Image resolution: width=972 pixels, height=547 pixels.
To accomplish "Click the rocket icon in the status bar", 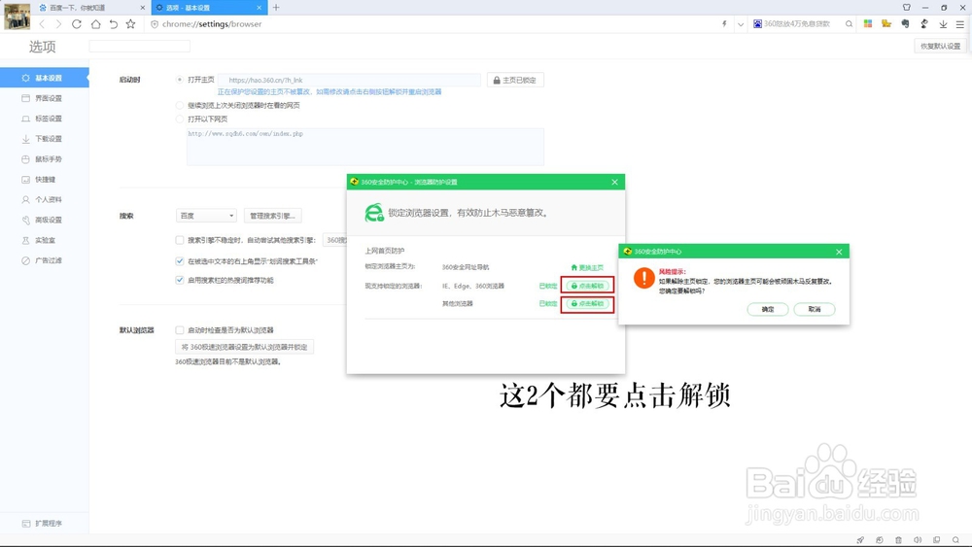I will [x=860, y=540].
